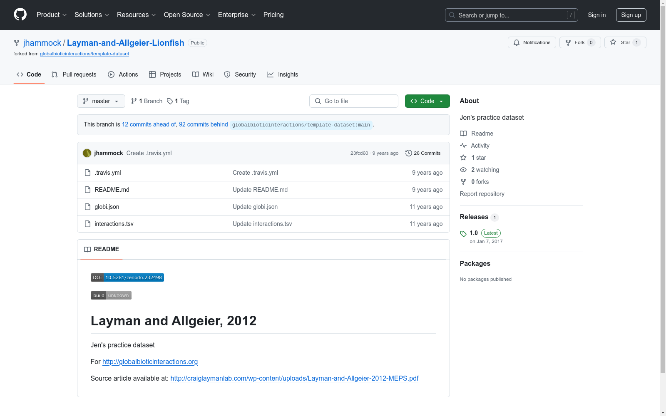Click the magnifier icon in Go to file
Screen dimensions: 666x416
coord(318,101)
